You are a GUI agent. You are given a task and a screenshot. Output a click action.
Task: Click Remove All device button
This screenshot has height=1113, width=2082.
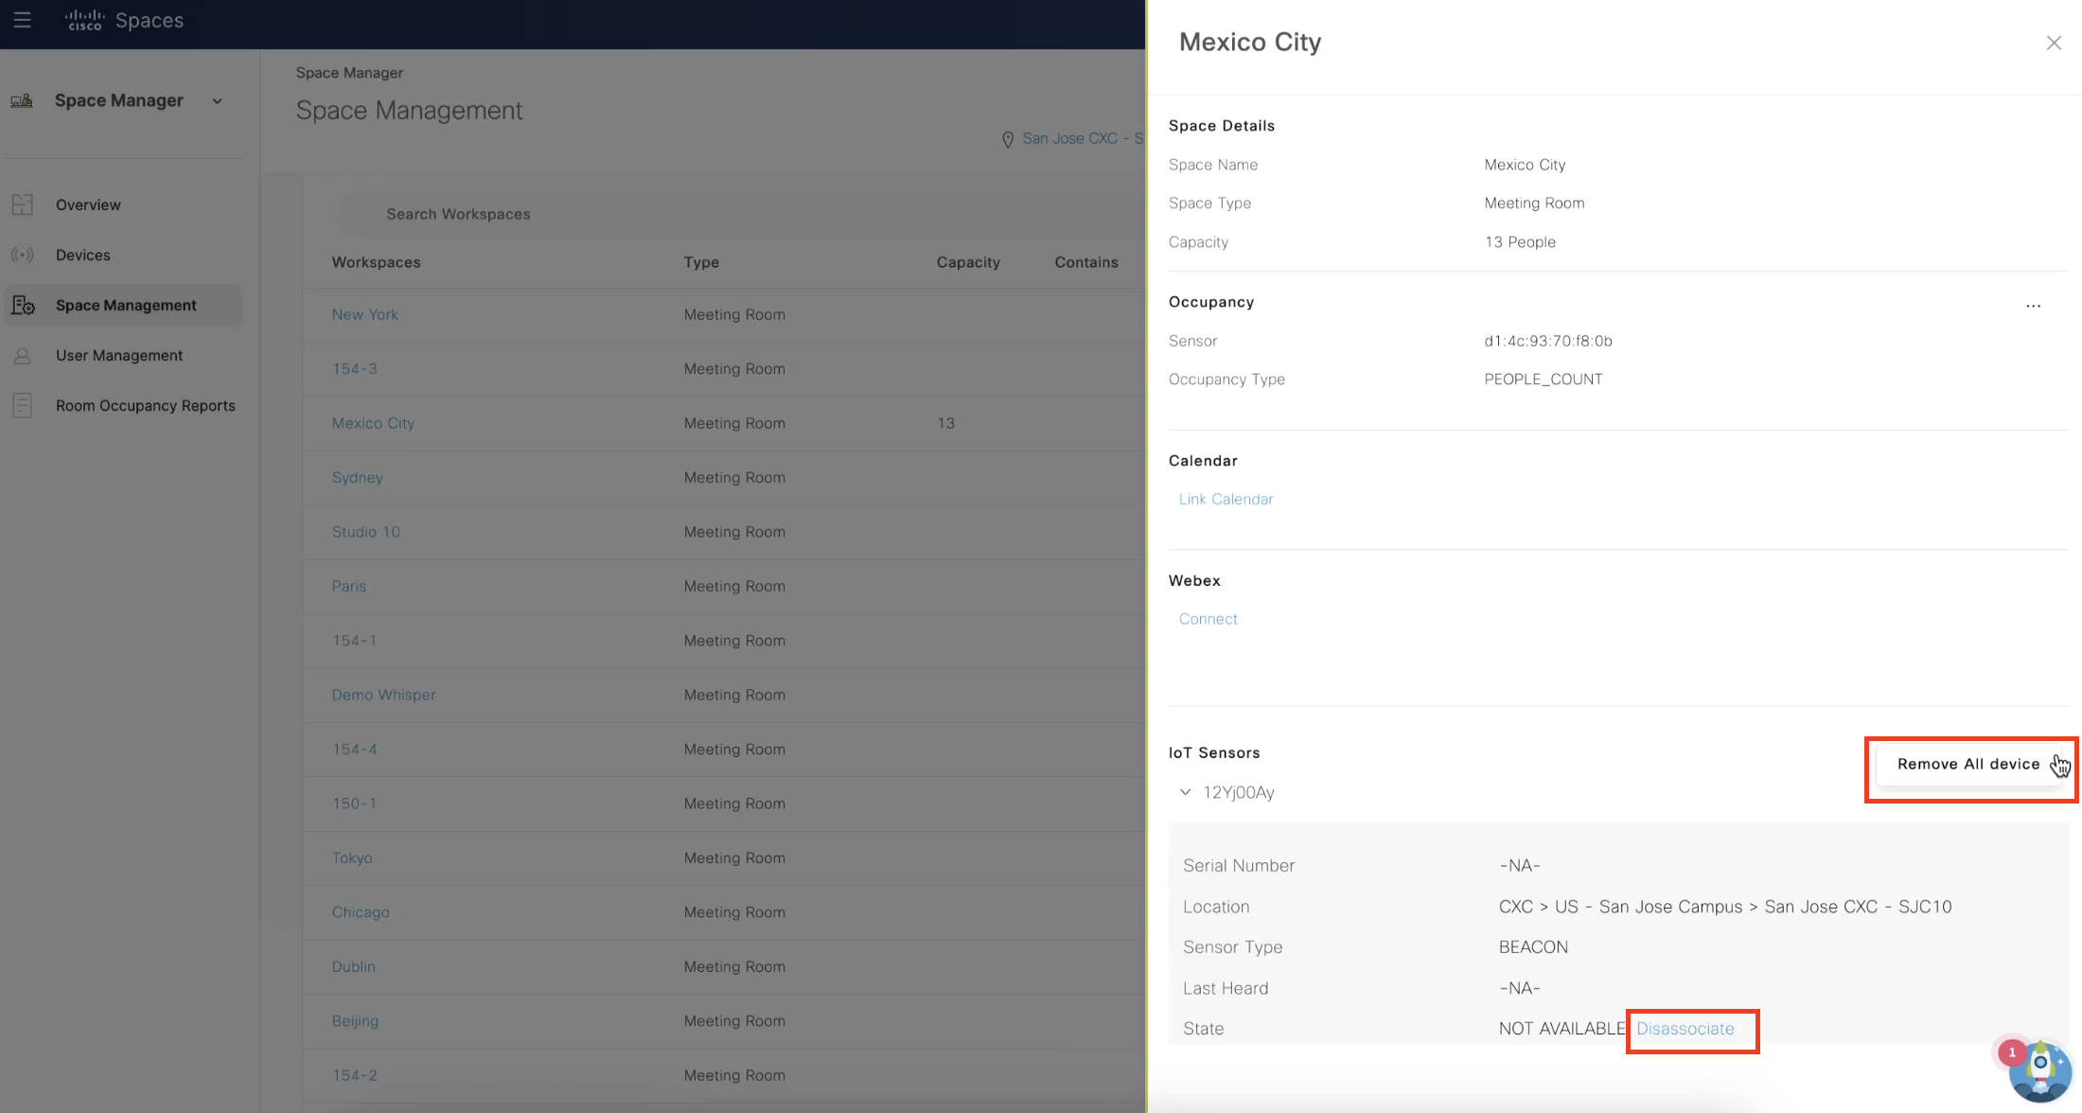pos(1967,765)
